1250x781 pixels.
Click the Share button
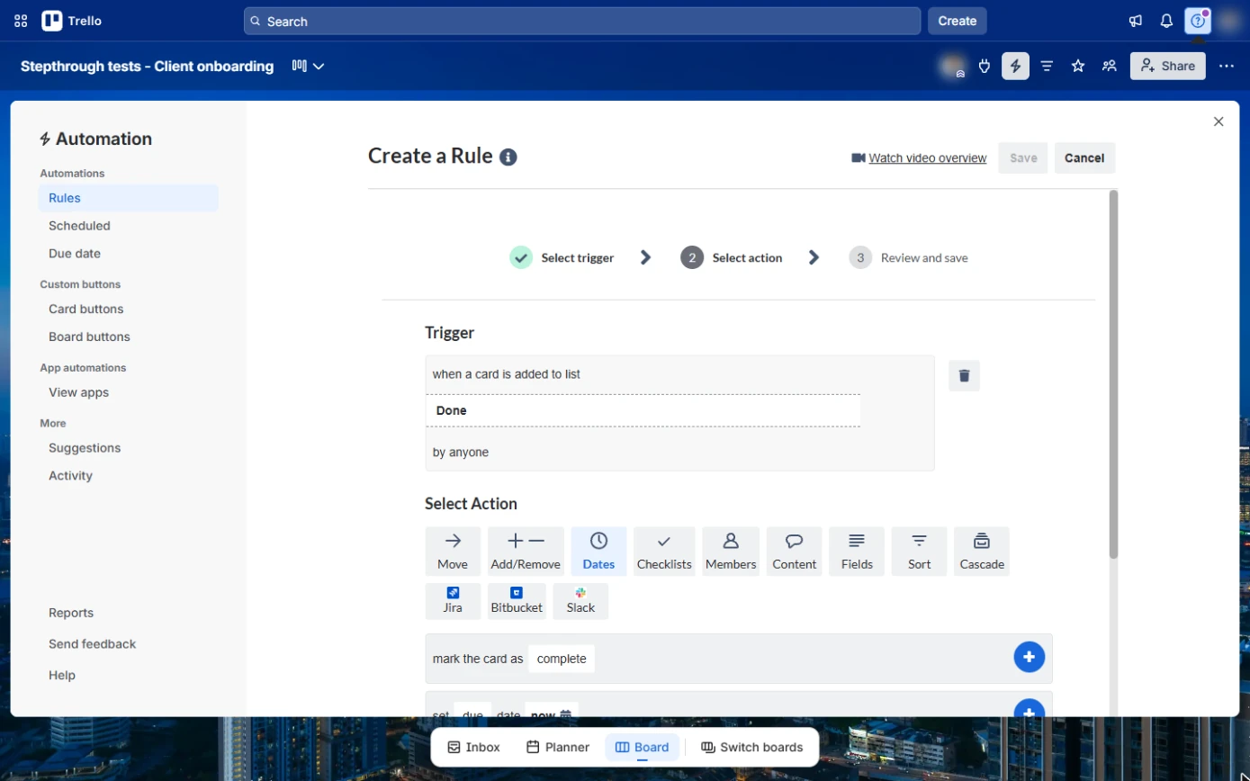pos(1168,66)
